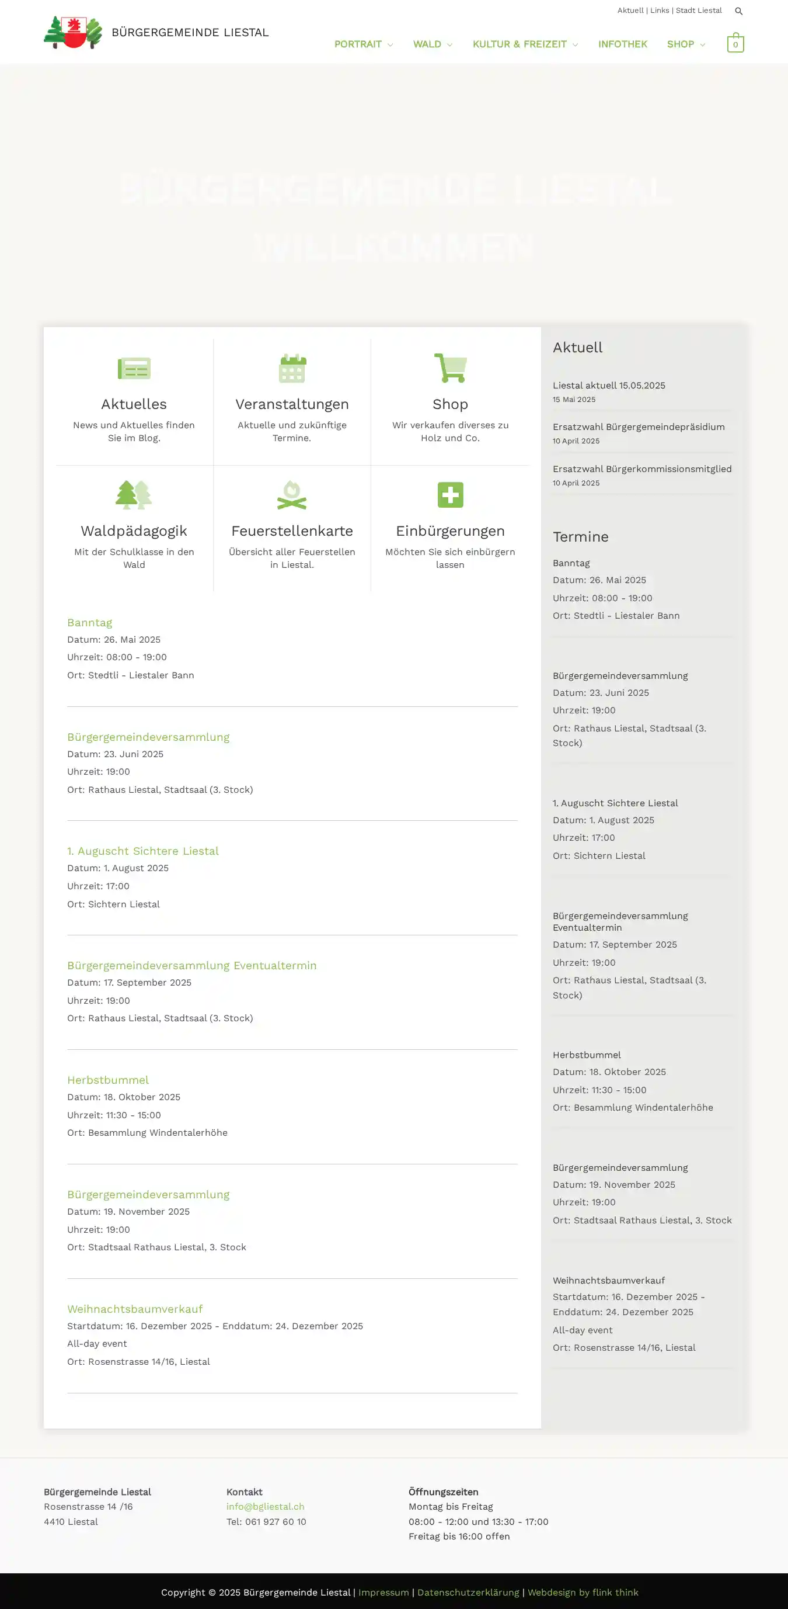
Task: Expand the Portrait menu chevron
Action: pyautogui.click(x=390, y=44)
